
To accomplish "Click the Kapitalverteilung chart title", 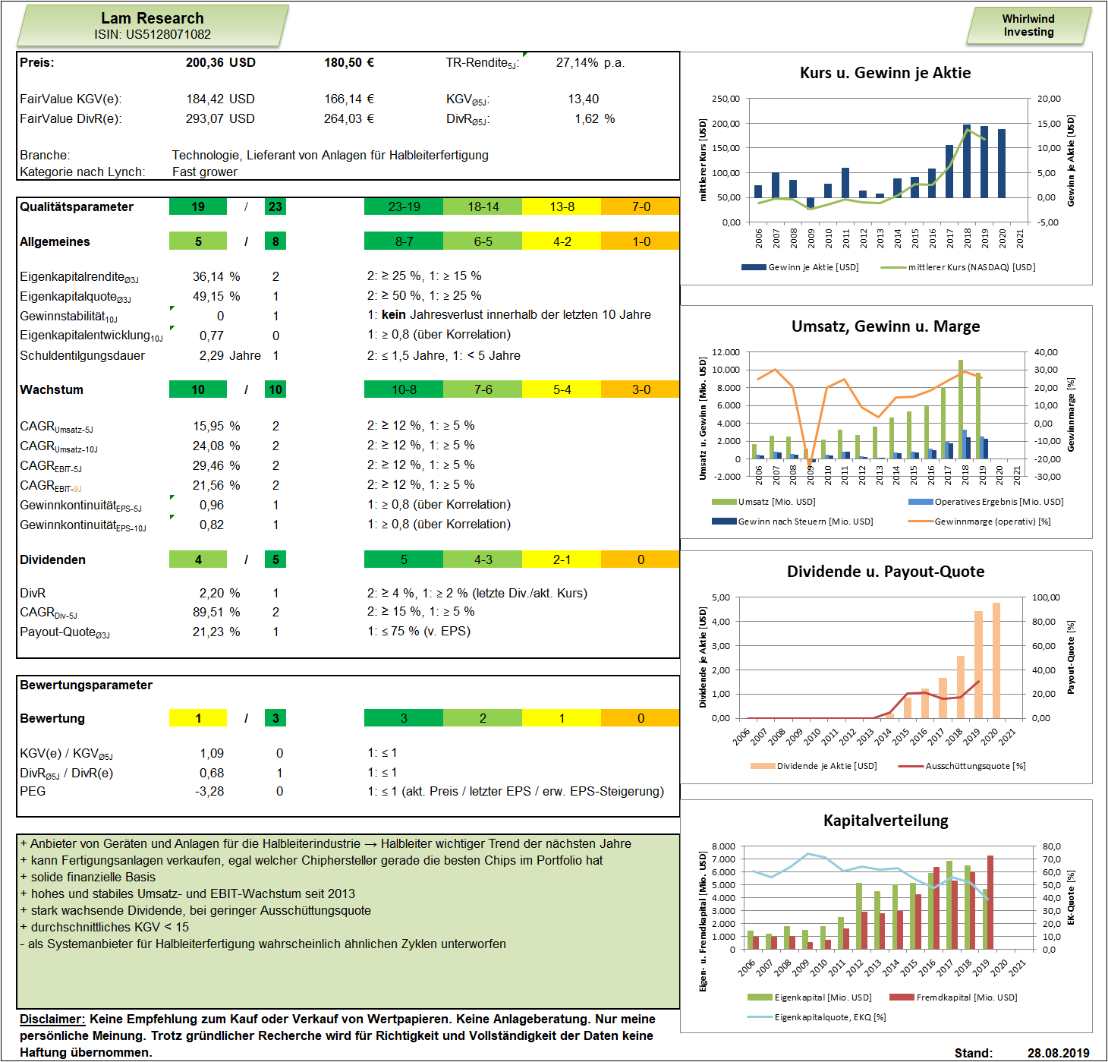I will (886, 821).
